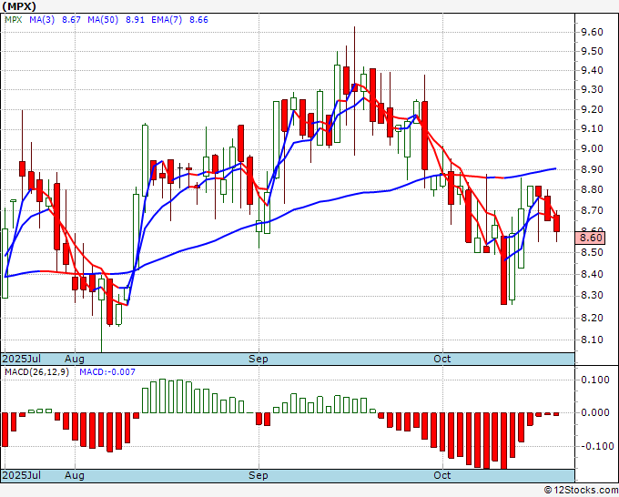Click the deepest red MACD bar in October
619x497 pixels.
pos(503,441)
